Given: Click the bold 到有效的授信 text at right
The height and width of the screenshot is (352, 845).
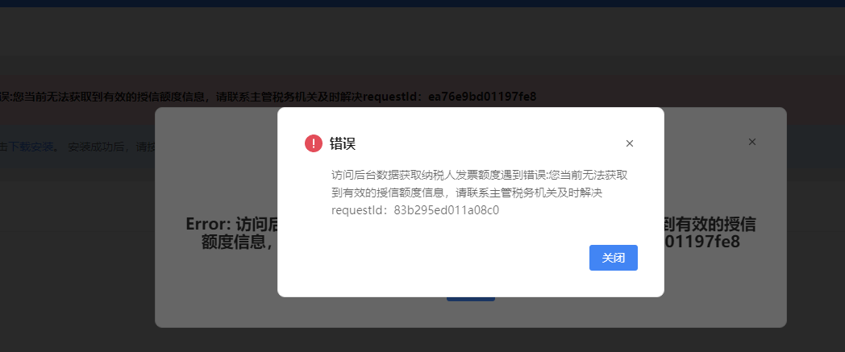Looking at the screenshot, I should (710, 224).
